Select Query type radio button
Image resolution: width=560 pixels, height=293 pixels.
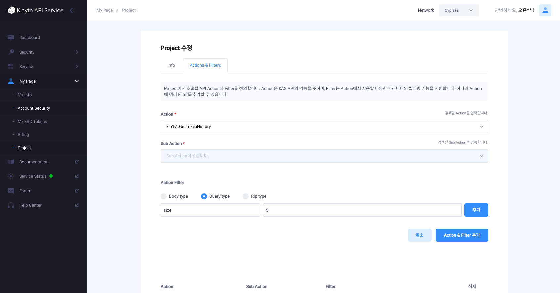(204, 196)
